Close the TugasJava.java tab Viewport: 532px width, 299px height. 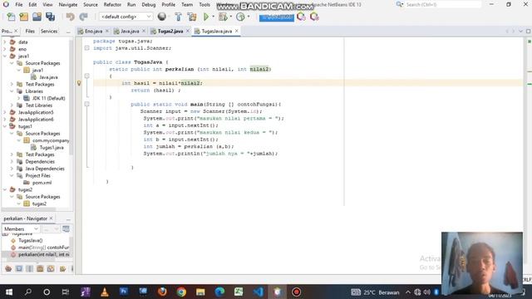pyautogui.click(x=236, y=31)
